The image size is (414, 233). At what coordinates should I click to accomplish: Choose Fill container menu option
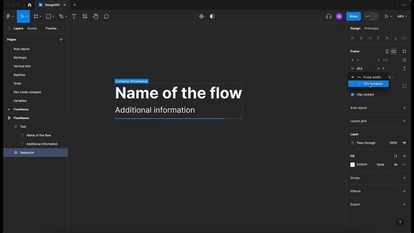[x=368, y=83]
